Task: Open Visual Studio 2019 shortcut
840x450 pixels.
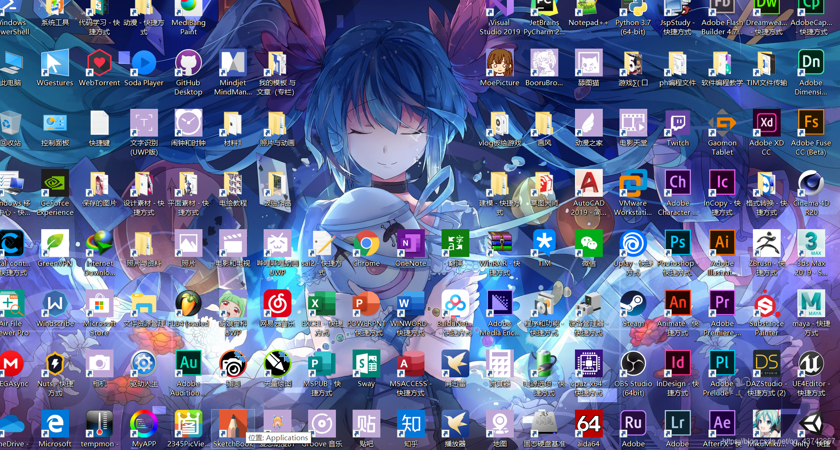Action: point(499,7)
